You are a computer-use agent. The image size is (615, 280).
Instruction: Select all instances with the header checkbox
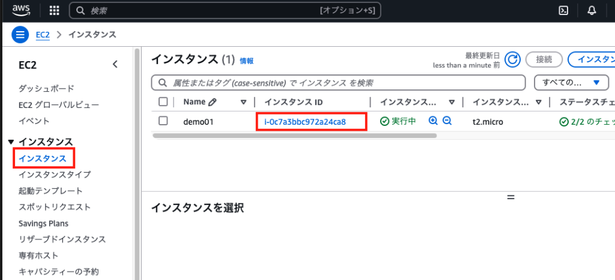(163, 102)
